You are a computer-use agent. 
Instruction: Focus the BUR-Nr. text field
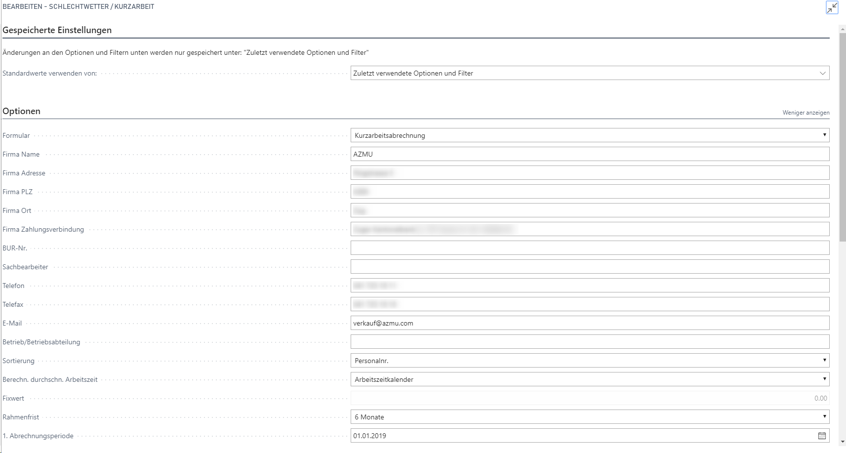[590, 248]
